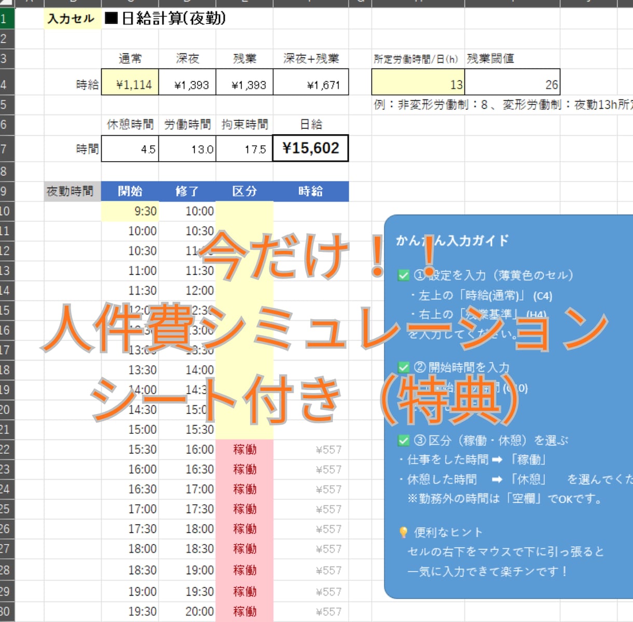Viewport: 633px width, 622px height.
Task: Select the 労働時間 value 13.0
Action: pyautogui.click(x=187, y=148)
